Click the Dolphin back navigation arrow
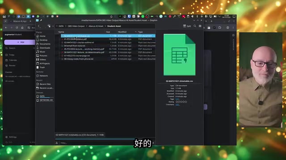This screenshot has width=286, height=160. point(39,26)
